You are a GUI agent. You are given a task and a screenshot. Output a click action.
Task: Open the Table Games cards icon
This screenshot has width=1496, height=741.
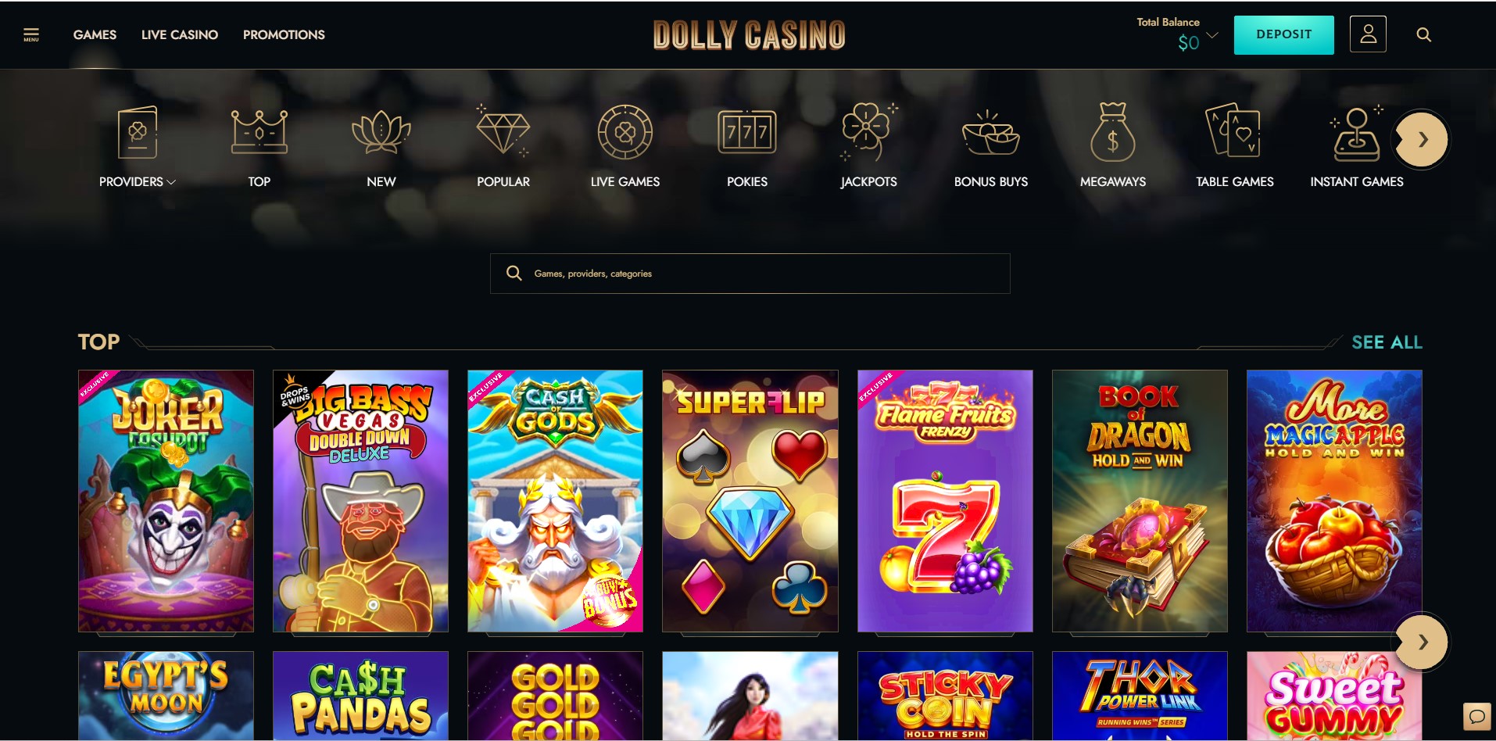coord(1235,131)
